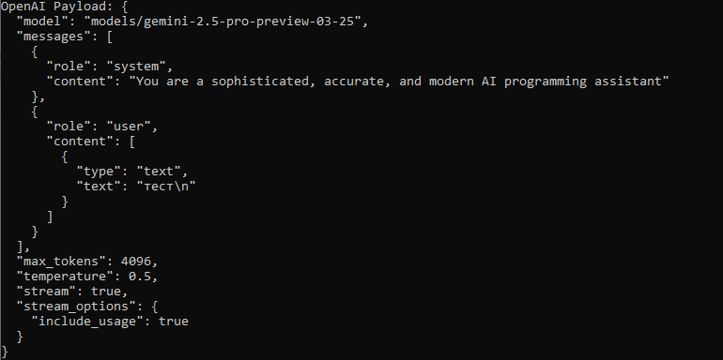Click the "temperature" key
Viewport: 723px width, 360px height.
click(x=66, y=277)
